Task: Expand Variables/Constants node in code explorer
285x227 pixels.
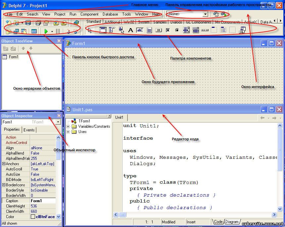Action: coord(68,126)
